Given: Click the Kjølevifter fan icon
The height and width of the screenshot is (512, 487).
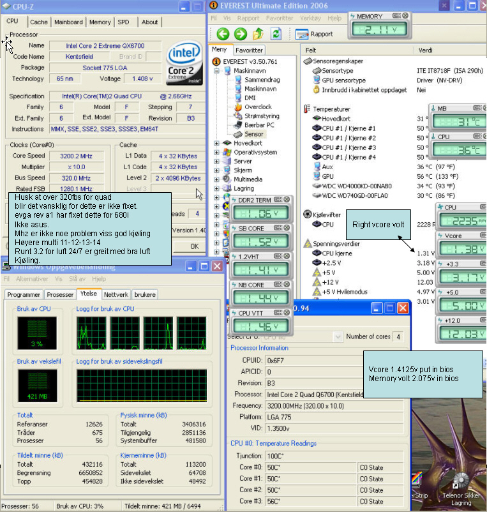Looking at the screenshot, I should [308, 215].
